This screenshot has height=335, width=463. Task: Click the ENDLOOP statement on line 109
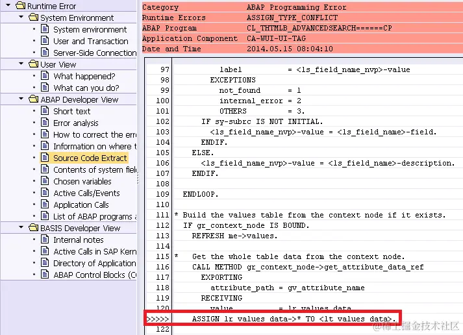click(x=201, y=194)
